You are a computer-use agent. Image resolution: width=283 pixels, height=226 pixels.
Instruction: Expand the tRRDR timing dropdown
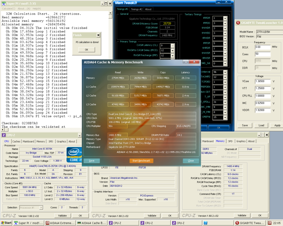click(225, 18)
